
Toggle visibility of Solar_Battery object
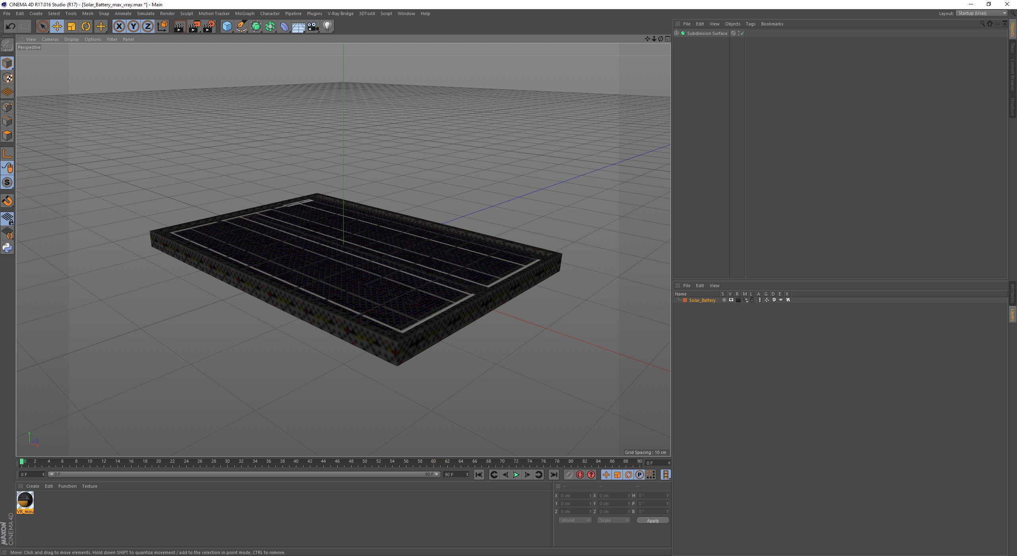coord(730,300)
